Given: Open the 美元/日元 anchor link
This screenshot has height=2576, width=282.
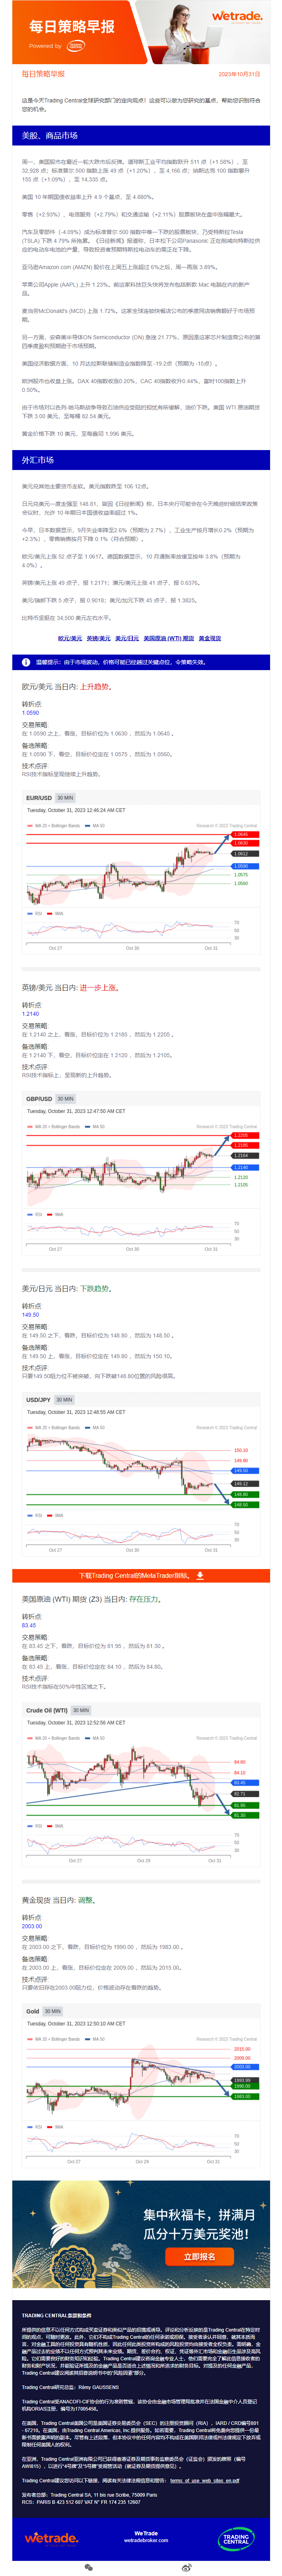Looking at the screenshot, I should pos(126,638).
